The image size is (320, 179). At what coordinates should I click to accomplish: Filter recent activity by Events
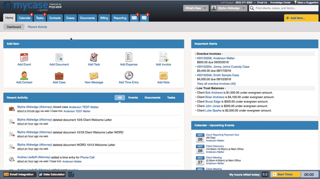(x=133, y=98)
